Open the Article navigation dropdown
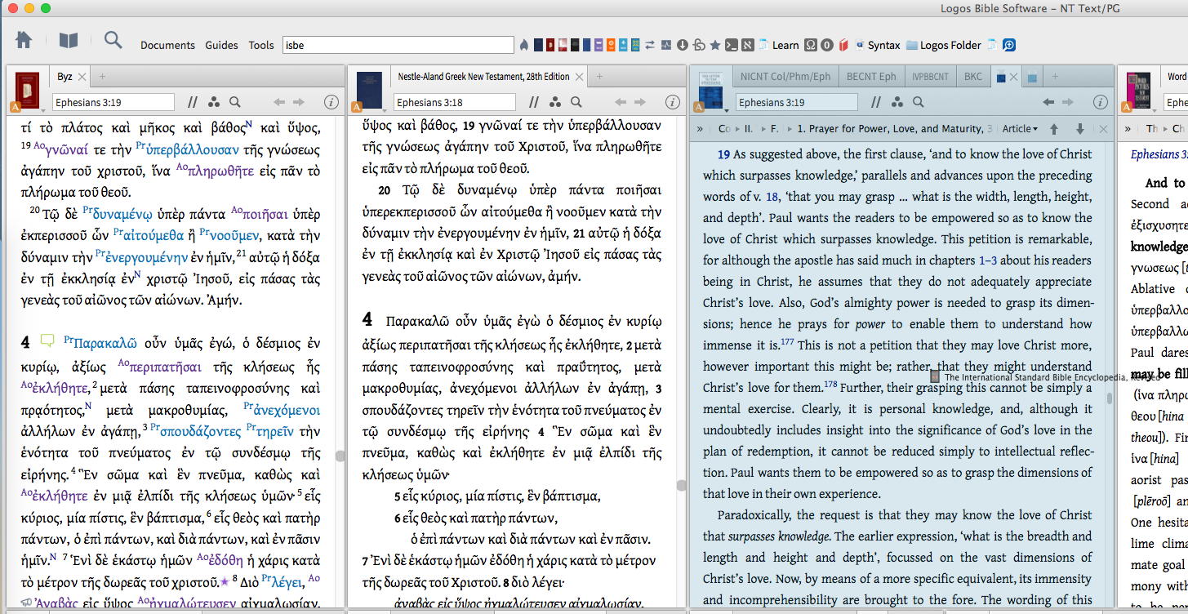The height and width of the screenshot is (614, 1188). pos(1020,129)
